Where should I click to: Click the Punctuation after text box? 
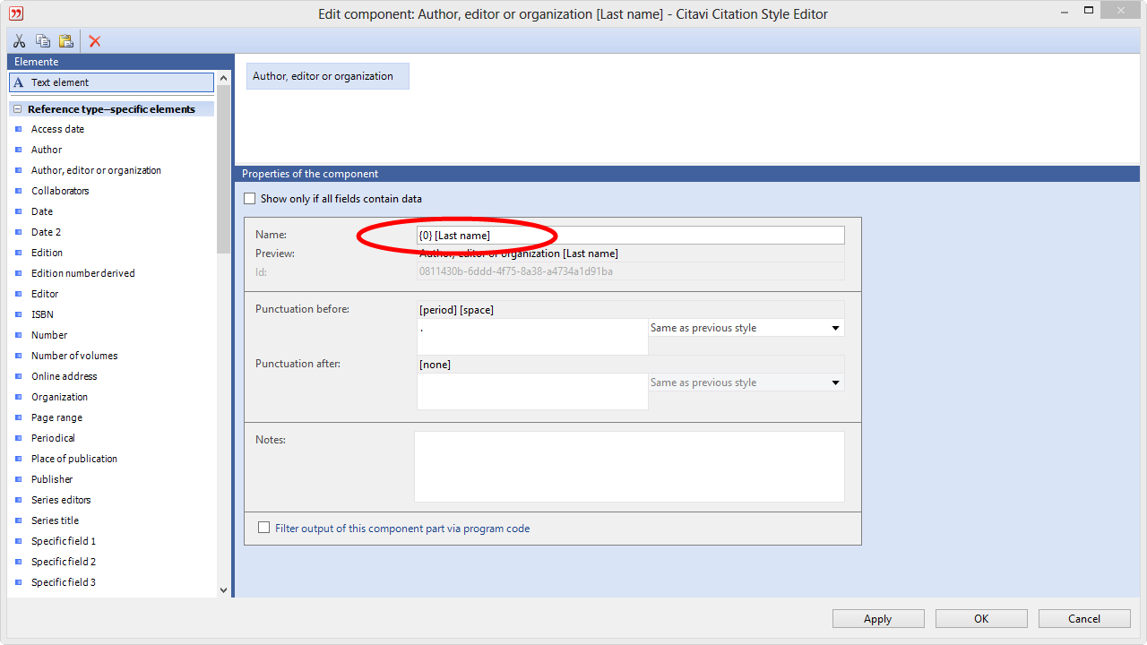(x=532, y=391)
